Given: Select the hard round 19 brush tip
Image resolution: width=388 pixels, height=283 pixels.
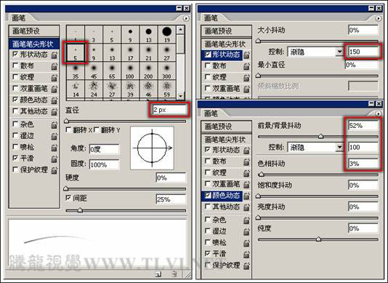Looking at the screenshot, I should 167,34.
